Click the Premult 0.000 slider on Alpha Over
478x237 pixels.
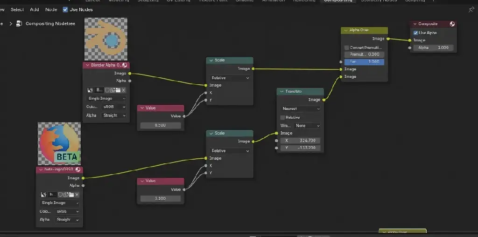[364, 54]
